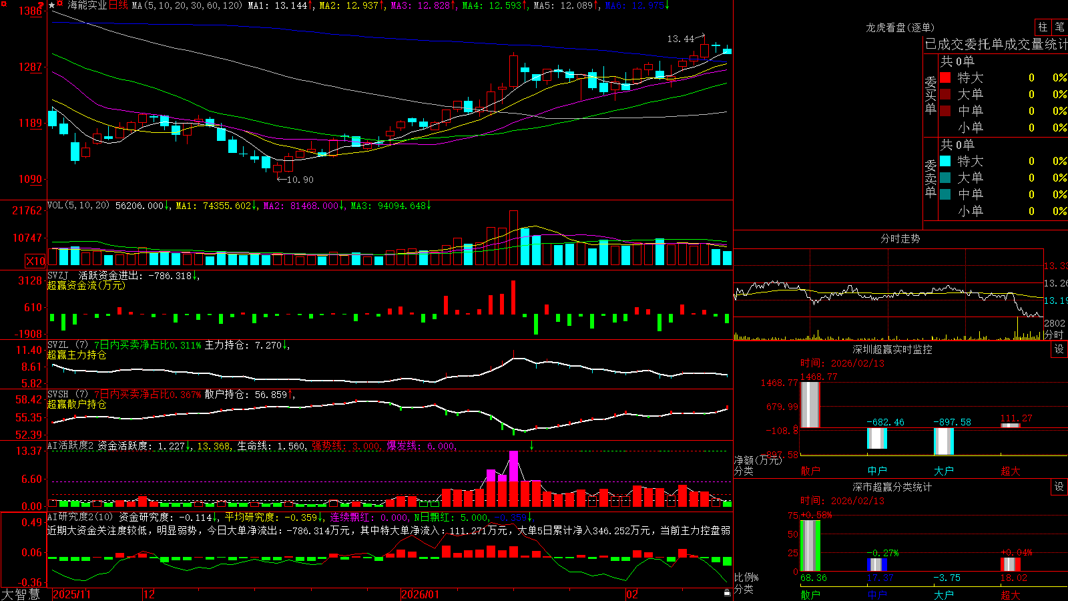Open 设 settings for 深圳超赢实时监控
1068x601 pixels.
click(x=1059, y=349)
